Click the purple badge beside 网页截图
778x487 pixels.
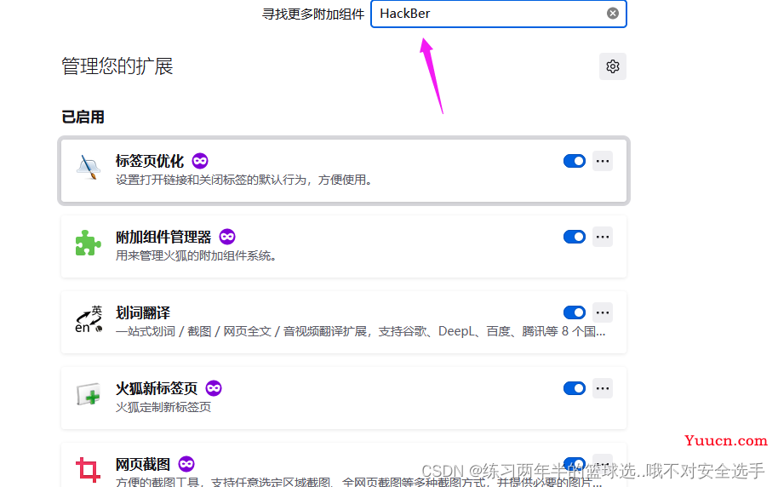tap(186, 464)
